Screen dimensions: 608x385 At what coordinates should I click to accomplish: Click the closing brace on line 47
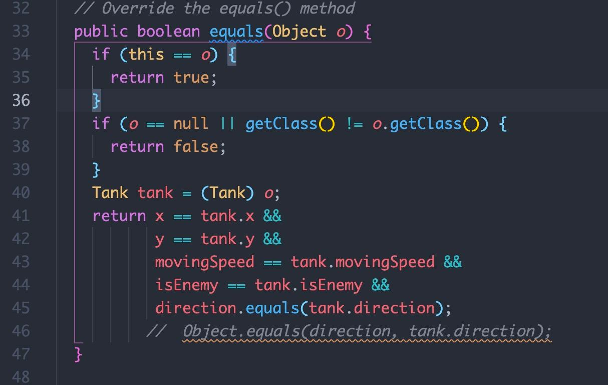(x=77, y=354)
